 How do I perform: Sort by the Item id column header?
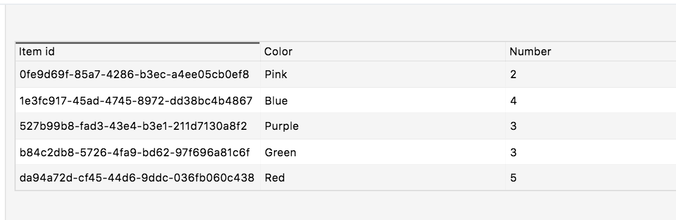pyautogui.click(x=138, y=52)
